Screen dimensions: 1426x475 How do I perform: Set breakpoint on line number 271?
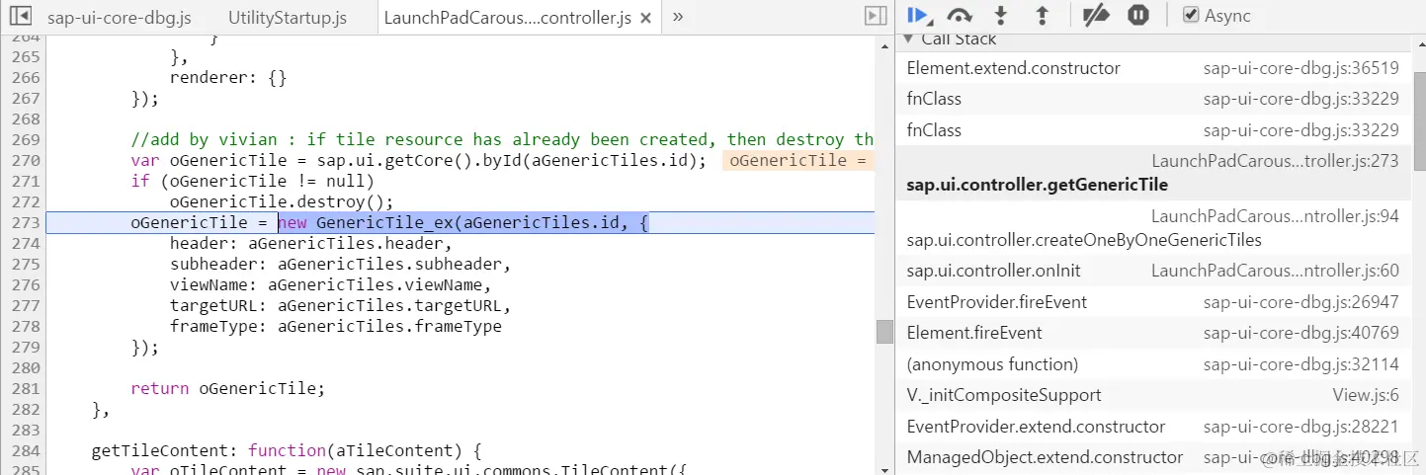coord(26,181)
